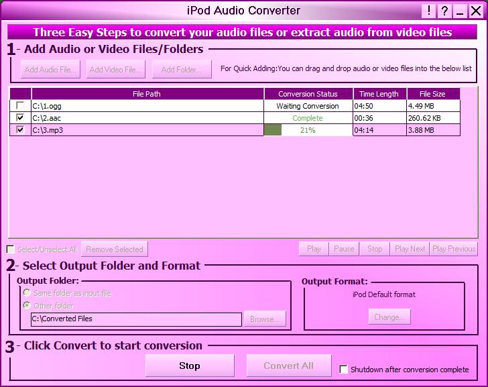This screenshot has height=387, width=488.
Task: Click the File Path column header
Action: pyautogui.click(x=147, y=94)
